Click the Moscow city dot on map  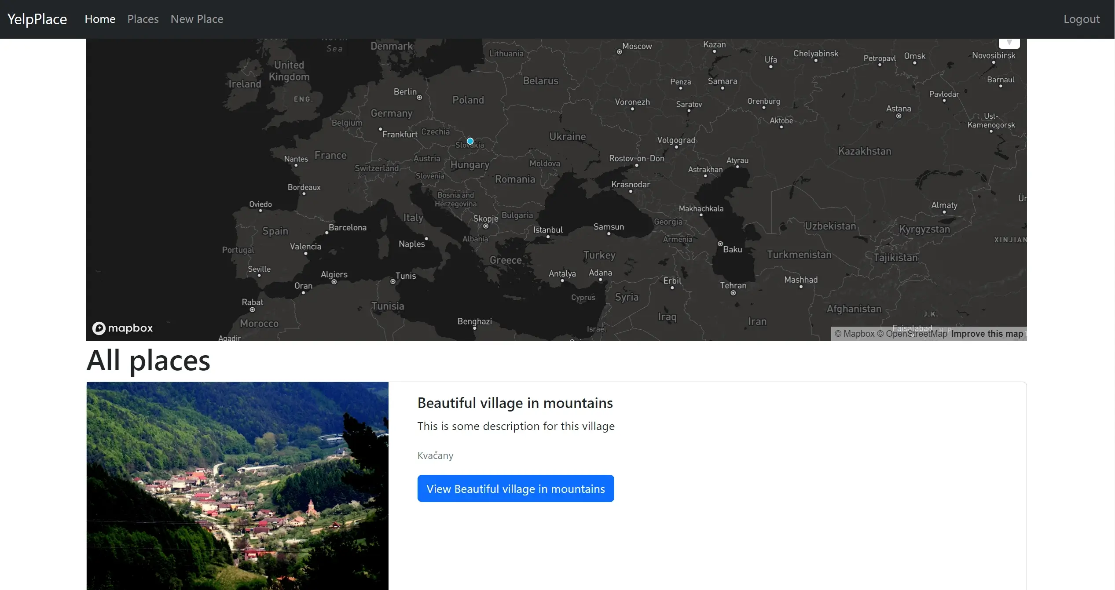[x=619, y=52]
